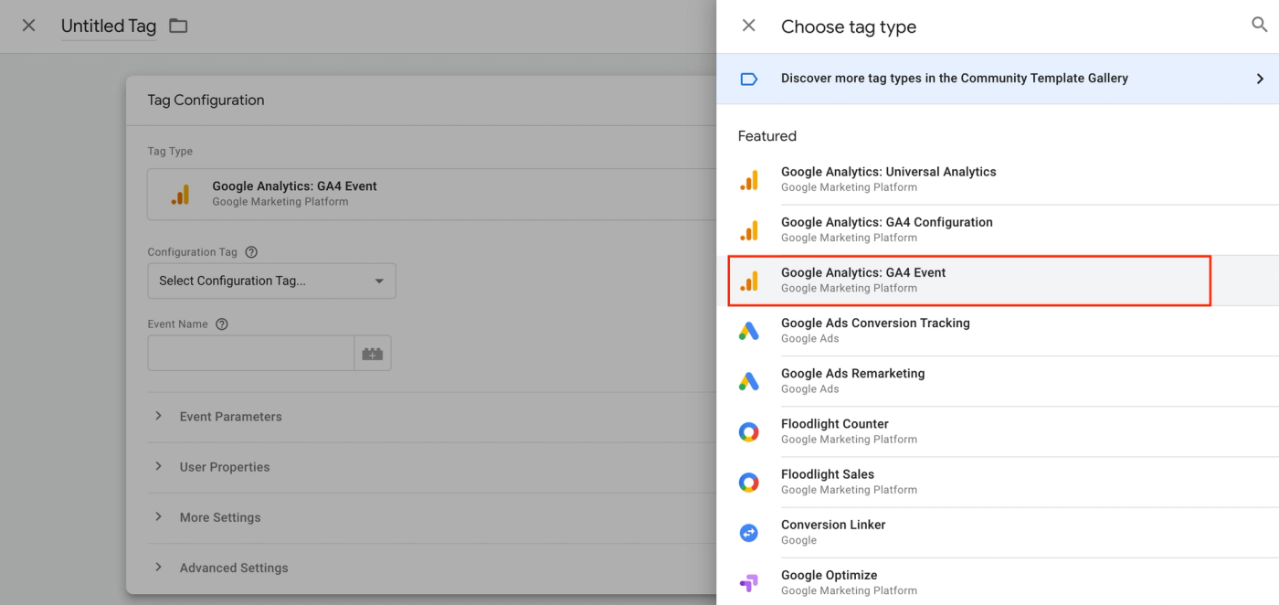Image resolution: width=1279 pixels, height=605 pixels.
Task: Expand the More Settings section
Action: [x=219, y=517]
